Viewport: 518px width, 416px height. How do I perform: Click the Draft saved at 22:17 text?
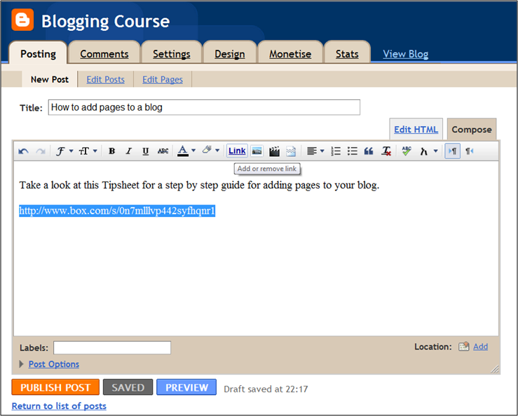point(266,389)
